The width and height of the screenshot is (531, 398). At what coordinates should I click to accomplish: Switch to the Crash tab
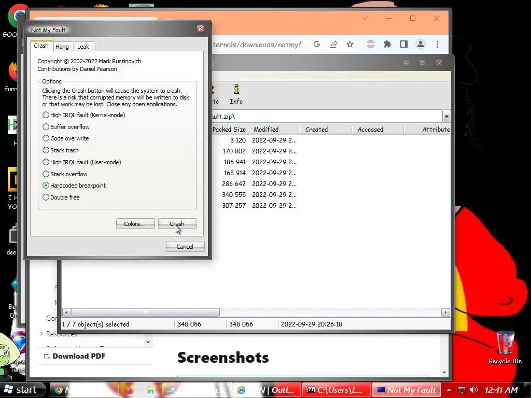pyautogui.click(x=41, y=46)
